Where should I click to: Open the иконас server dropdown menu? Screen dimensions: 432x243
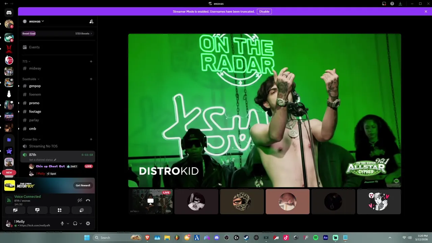(36, 21)
